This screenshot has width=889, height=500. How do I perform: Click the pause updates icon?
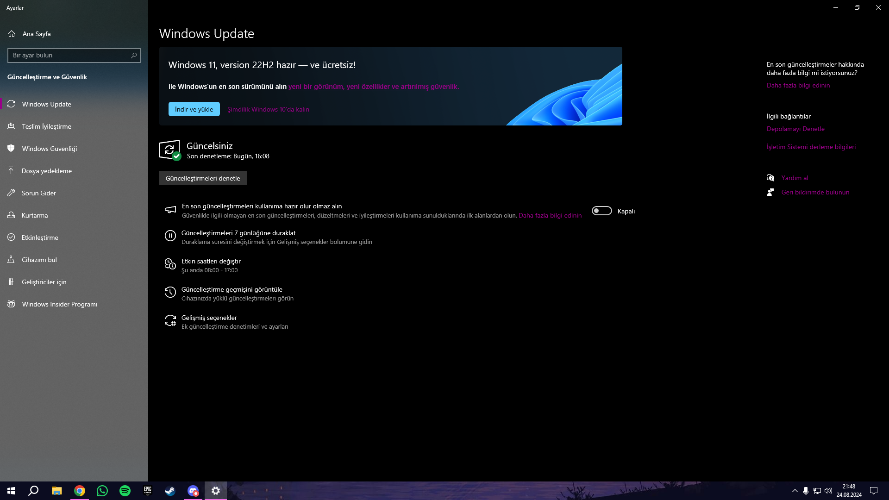tap(170, 236)
